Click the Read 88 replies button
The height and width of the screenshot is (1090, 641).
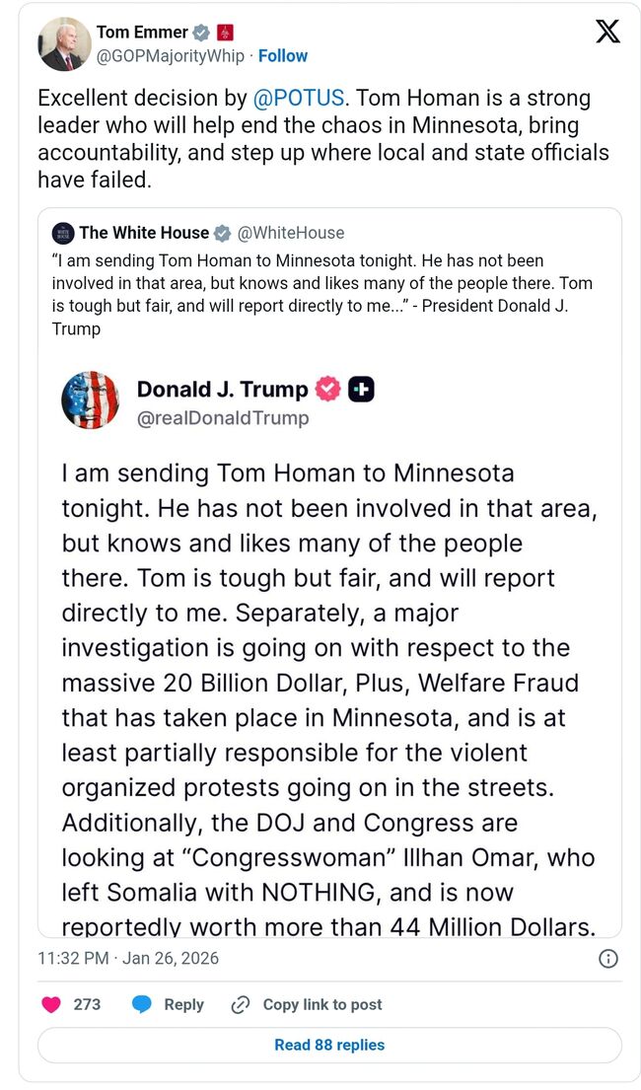(329, 1045)
